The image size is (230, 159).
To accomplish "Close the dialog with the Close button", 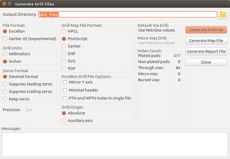I will point(206,62).
